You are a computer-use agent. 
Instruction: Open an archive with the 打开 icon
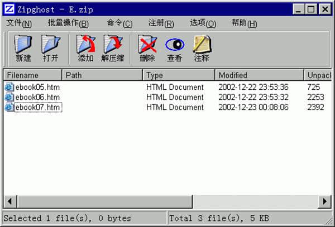pyautogui.click(x=51, y=44)
